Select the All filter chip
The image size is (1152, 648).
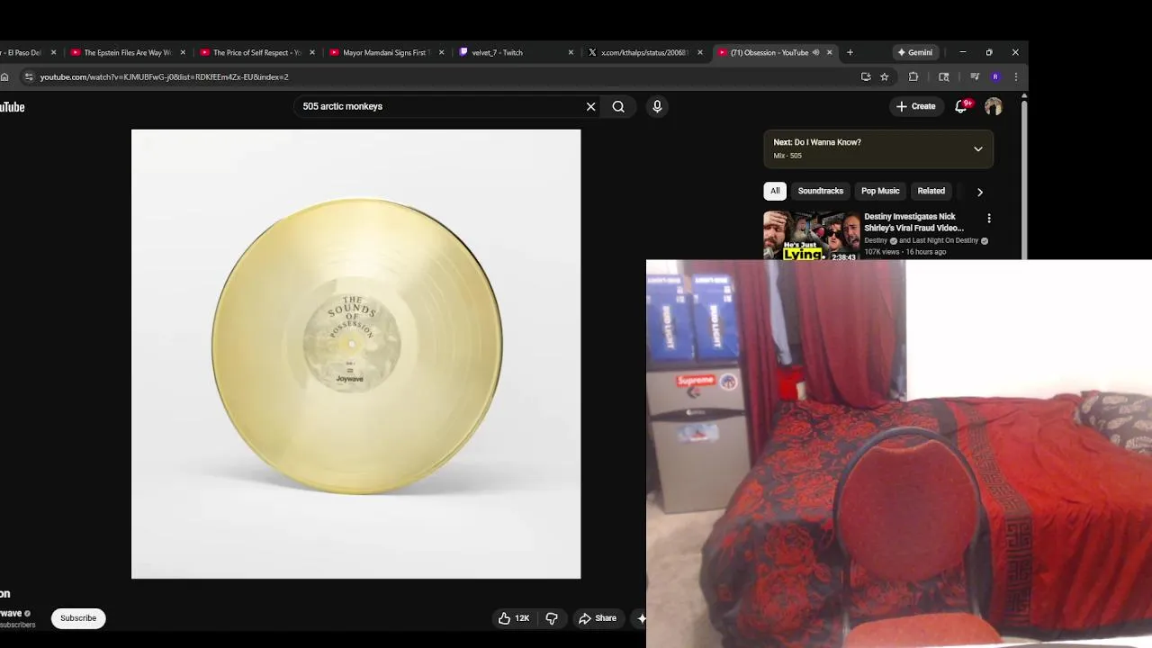coord(775,191)
